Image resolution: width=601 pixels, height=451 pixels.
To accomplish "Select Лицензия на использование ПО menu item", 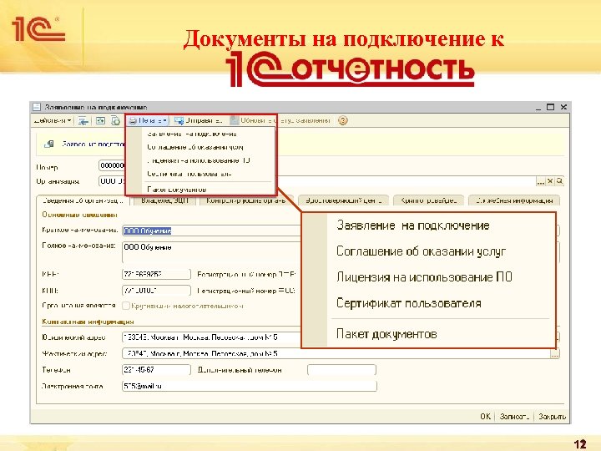I will pyautogui.click(x=199, y=160).
